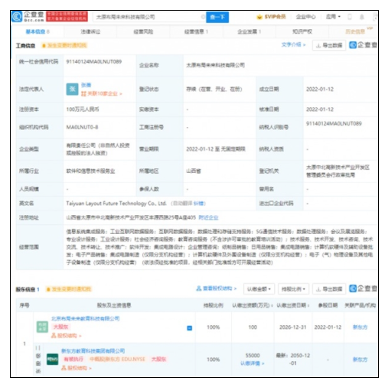This screenshot has width=385, height=384.
Task: Click the 所属行业 label link
Action: point(29,171)
